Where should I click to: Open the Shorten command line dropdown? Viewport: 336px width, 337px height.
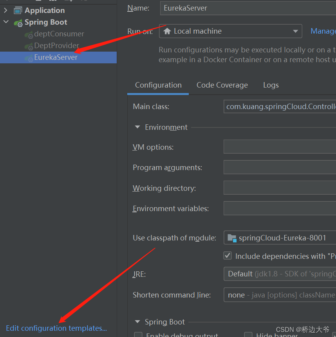click(x=280, y=295)
